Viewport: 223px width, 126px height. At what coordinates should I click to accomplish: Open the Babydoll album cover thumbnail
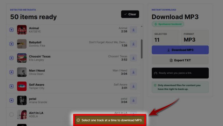[x=22, y=44]
